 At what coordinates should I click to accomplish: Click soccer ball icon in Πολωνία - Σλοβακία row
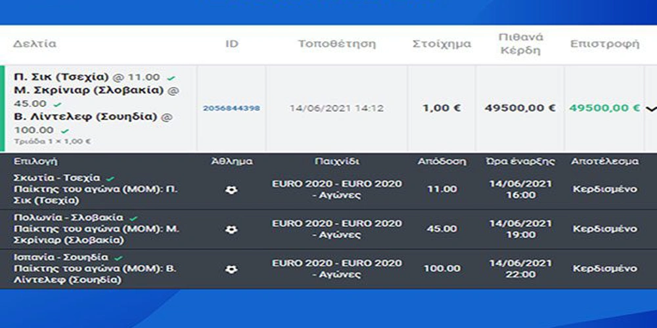pyautogui.click(x=231, y=230)
